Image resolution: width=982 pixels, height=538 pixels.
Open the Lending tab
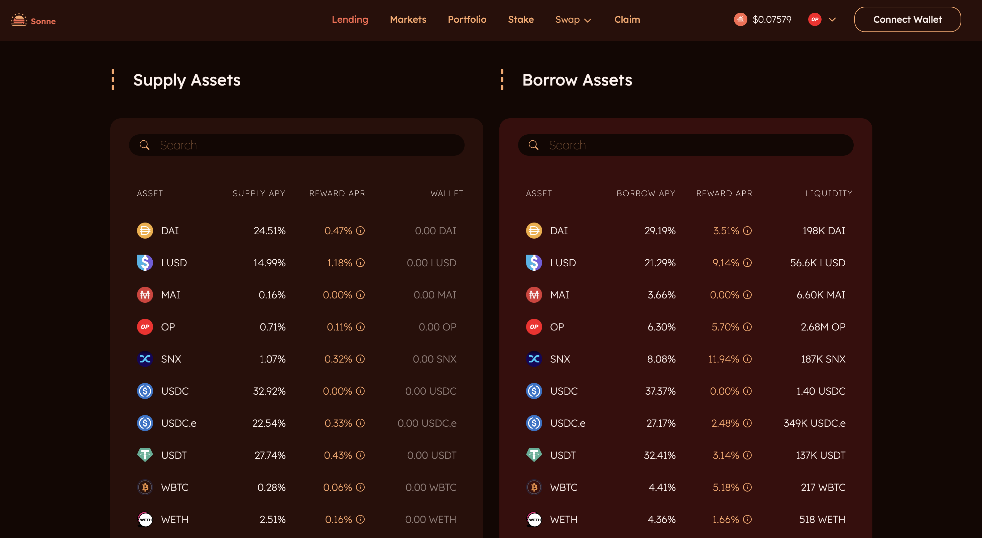[x=350, y=19]
